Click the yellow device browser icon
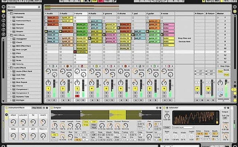This screenshot has width=238, height=147. pos(3,12)
